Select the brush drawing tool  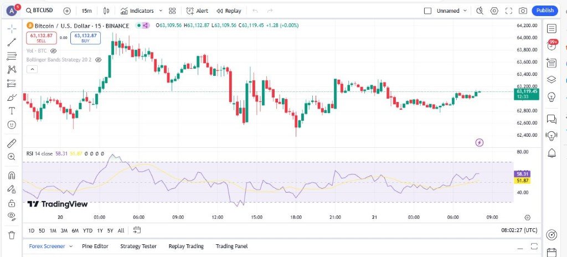(12, 97)
